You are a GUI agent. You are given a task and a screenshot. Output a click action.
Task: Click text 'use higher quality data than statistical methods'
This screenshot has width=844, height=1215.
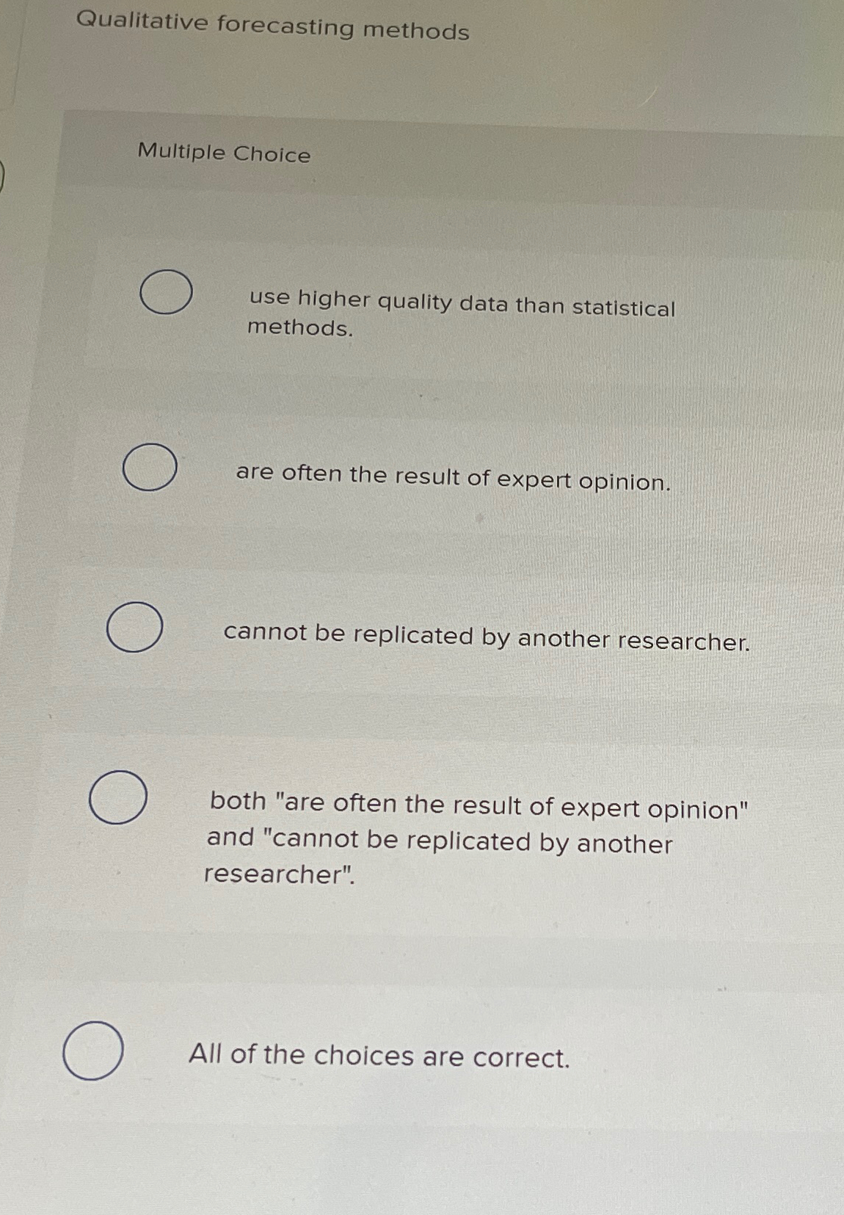point(461,314)
